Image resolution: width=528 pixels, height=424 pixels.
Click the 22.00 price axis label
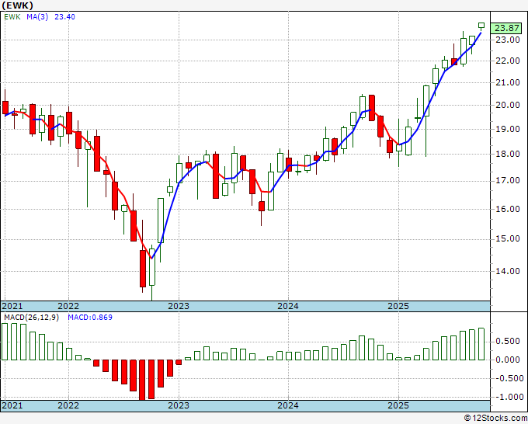click(508, 61)
